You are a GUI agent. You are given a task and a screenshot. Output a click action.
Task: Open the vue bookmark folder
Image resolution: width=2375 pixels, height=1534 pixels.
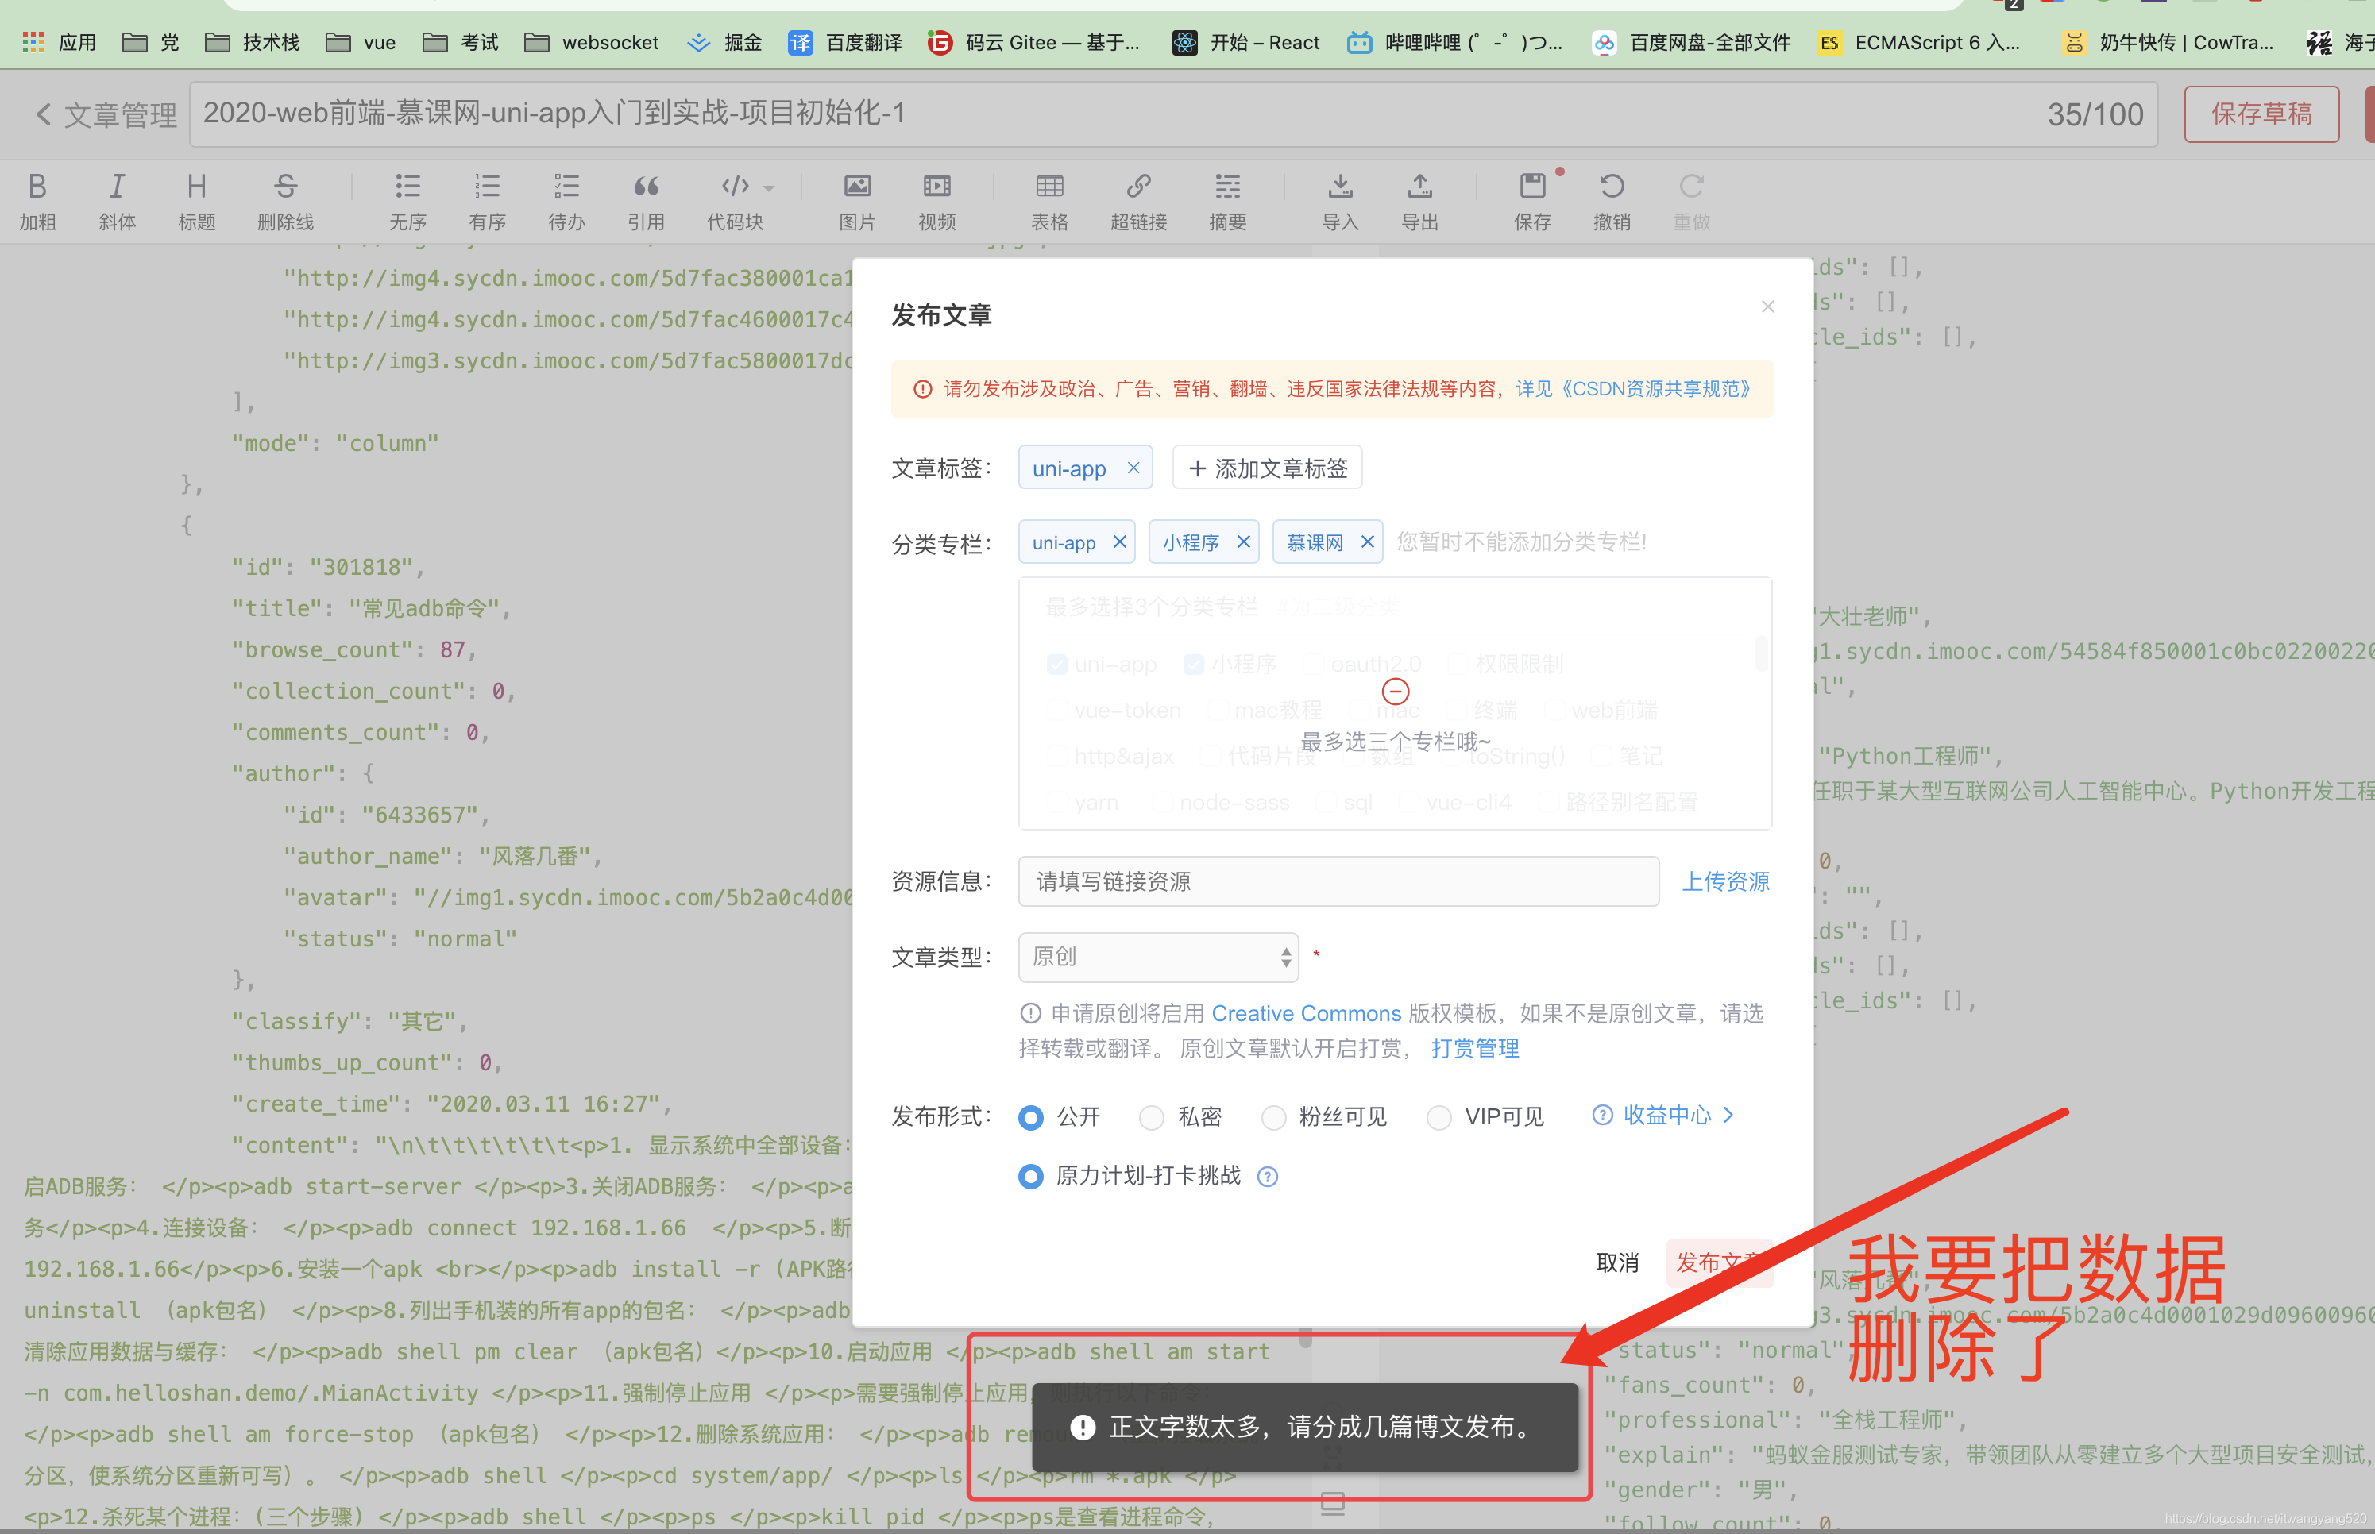[361, 42]
